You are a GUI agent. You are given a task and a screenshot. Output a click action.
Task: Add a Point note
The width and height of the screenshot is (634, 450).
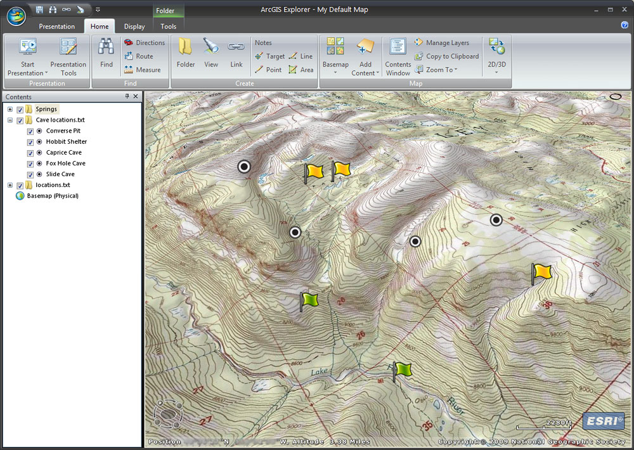coord(268,70)
